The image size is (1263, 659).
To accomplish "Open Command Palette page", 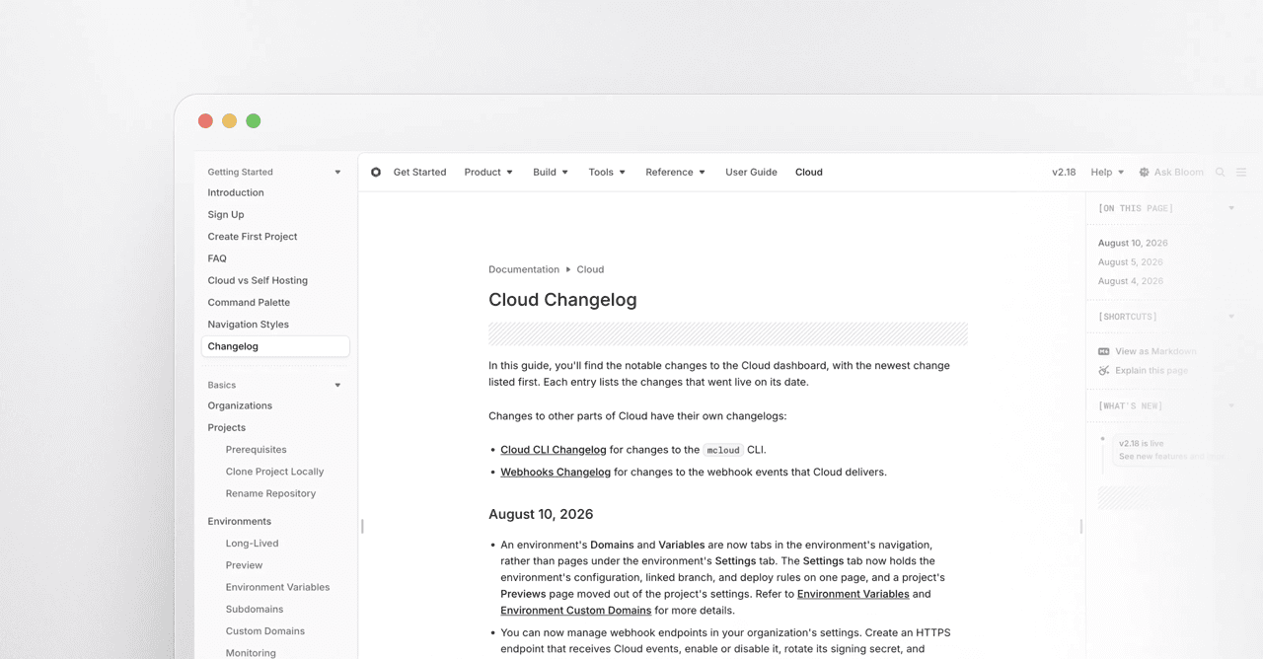I will (249, 302).
